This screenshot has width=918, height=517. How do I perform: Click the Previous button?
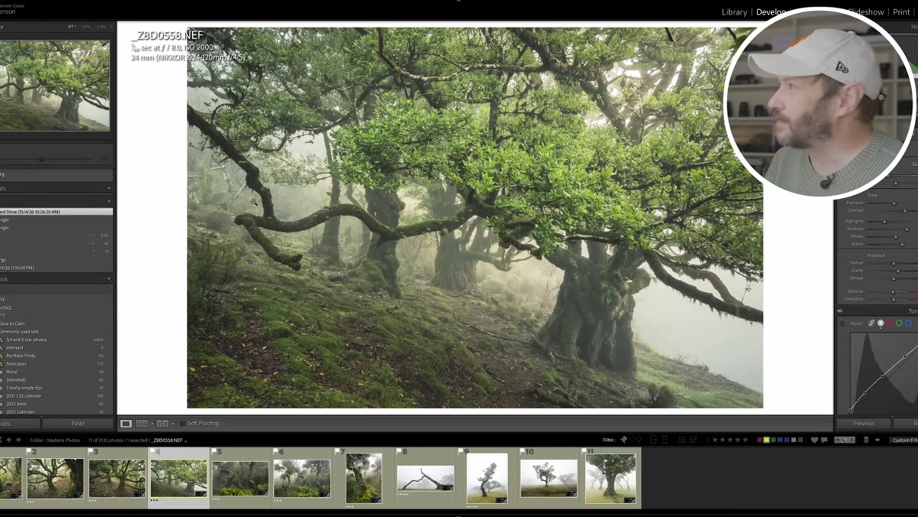tap(863, 423)
